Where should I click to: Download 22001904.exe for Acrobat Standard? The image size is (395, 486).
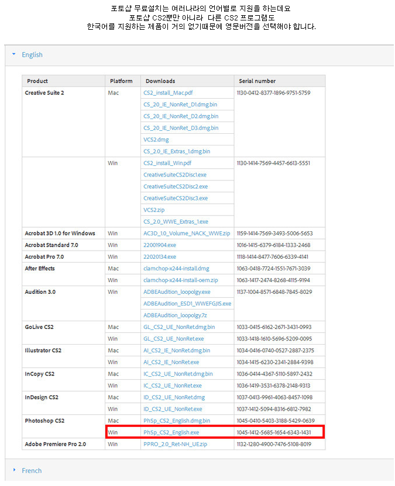click(x=160, y=245)
